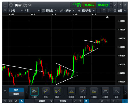The image size is (130, 107).
Task: Click the 47月 date axis label
Action: (x=11, y=14)
